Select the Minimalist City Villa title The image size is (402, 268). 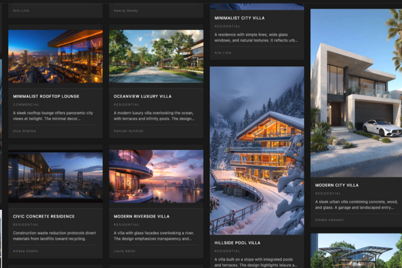pyautogui.click(x=240, y=18)
